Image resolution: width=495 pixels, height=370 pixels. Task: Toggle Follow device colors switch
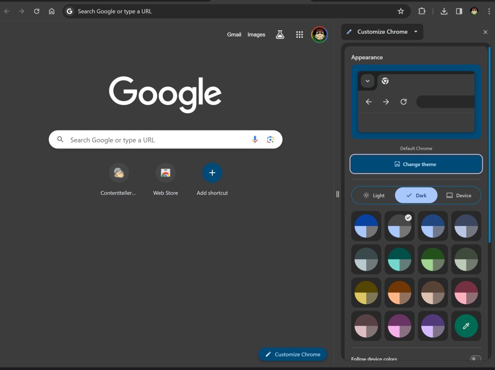(475, 359)
